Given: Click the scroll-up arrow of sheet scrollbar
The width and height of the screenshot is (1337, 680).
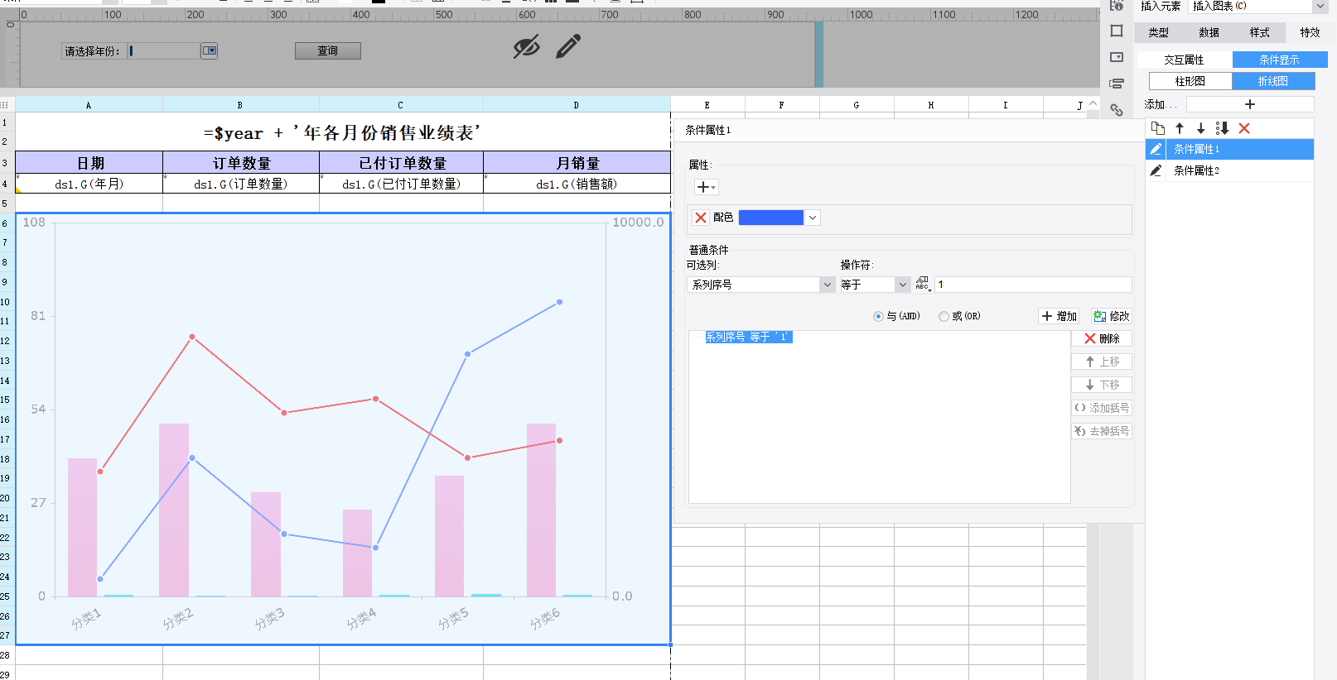Looking at the screenshot, I should [1093, 104].
